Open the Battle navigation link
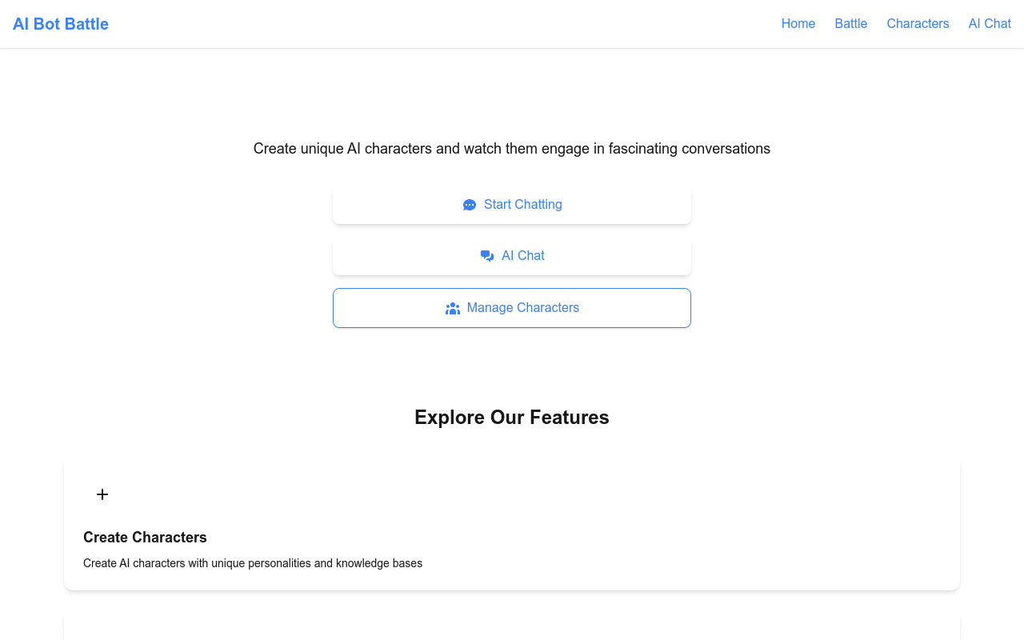1024x640 pixels. tap(851, 24)
